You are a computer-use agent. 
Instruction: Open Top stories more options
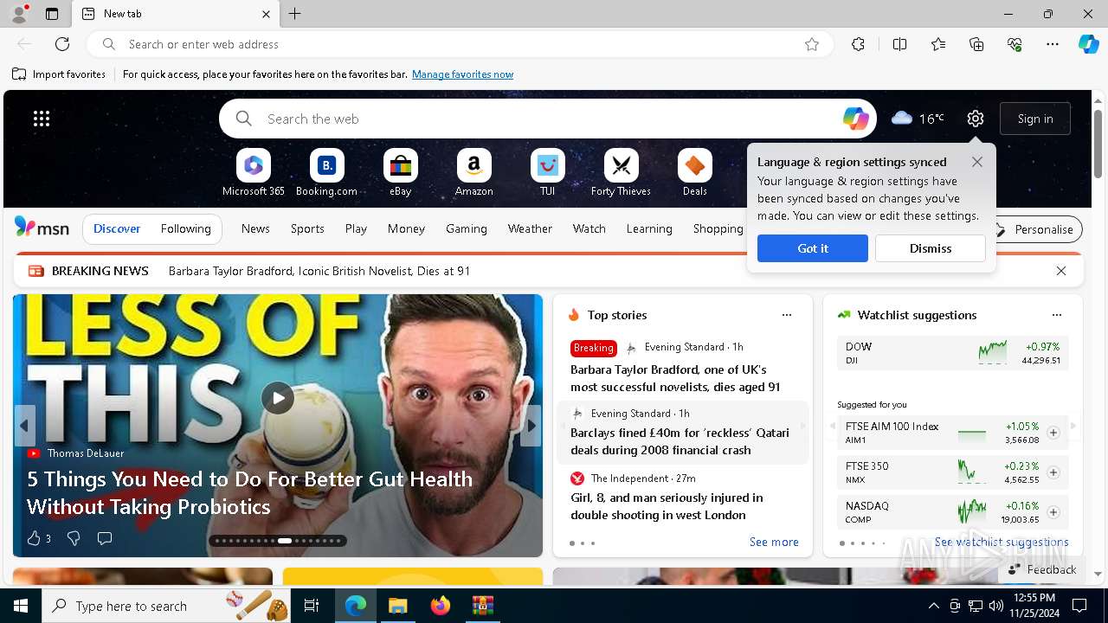click(787, 315)
